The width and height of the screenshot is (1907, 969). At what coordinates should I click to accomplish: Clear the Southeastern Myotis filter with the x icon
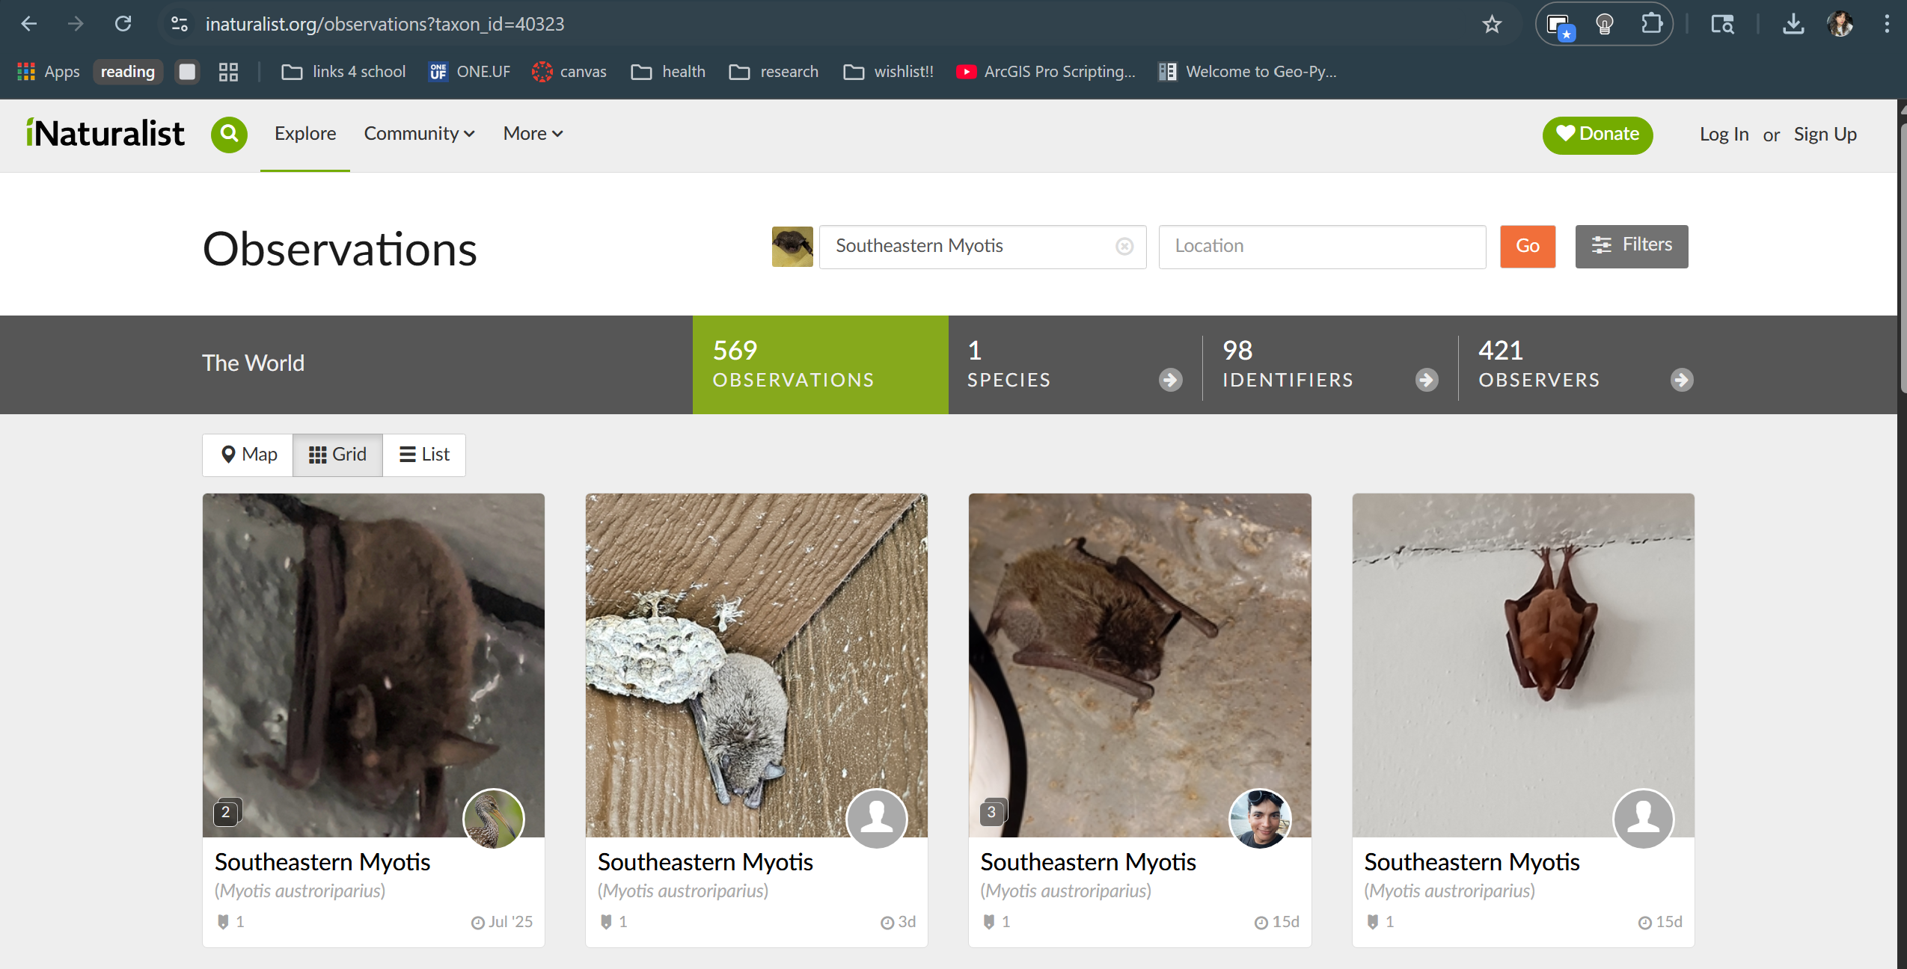1124,246
